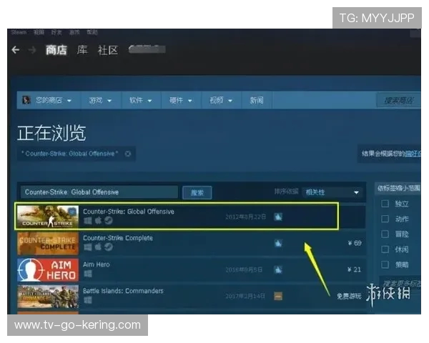The image size is (429, 343).
Task: Check the 动作 tag filter
Action: coord(385,219)
